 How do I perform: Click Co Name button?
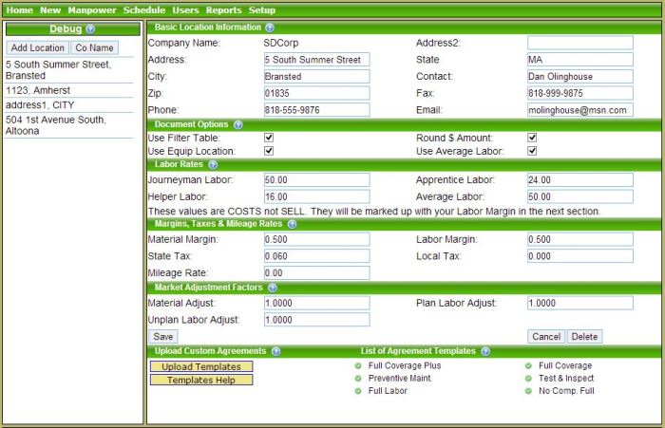(x=95, y=47)
